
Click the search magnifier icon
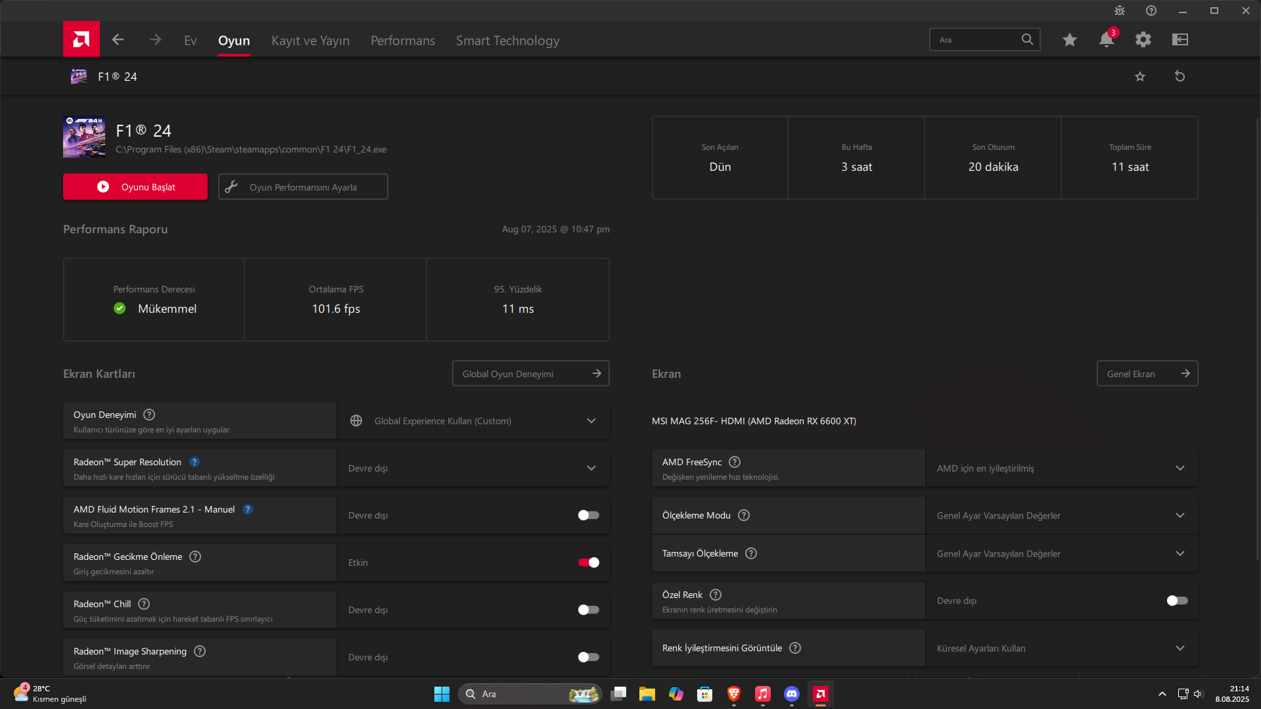[x=1027, y=39]
